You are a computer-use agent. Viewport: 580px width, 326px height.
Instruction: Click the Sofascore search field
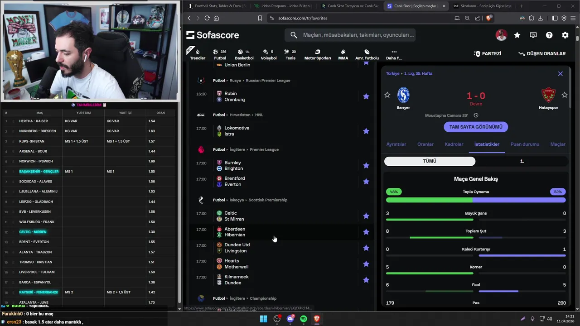coord(350,35)
